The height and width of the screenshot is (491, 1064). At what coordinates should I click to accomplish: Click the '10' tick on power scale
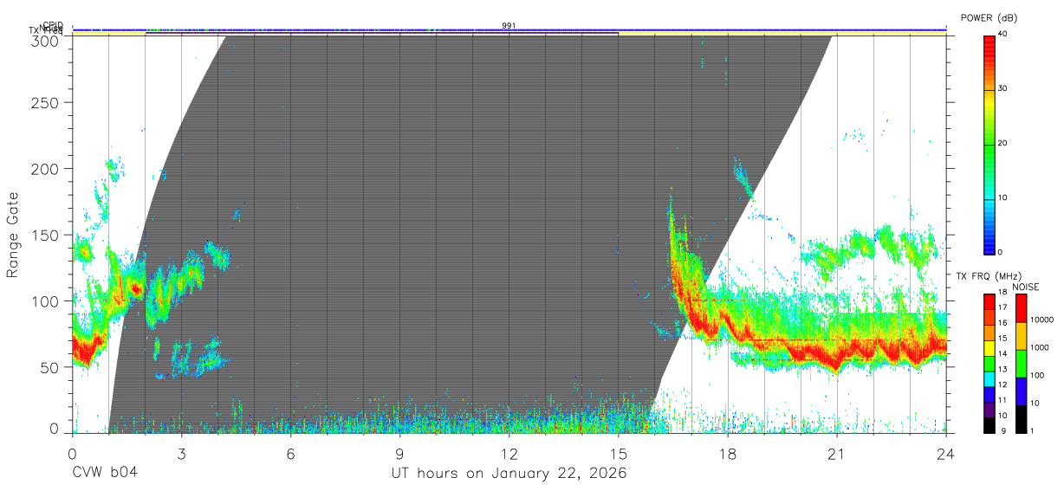coord(1002,198)
